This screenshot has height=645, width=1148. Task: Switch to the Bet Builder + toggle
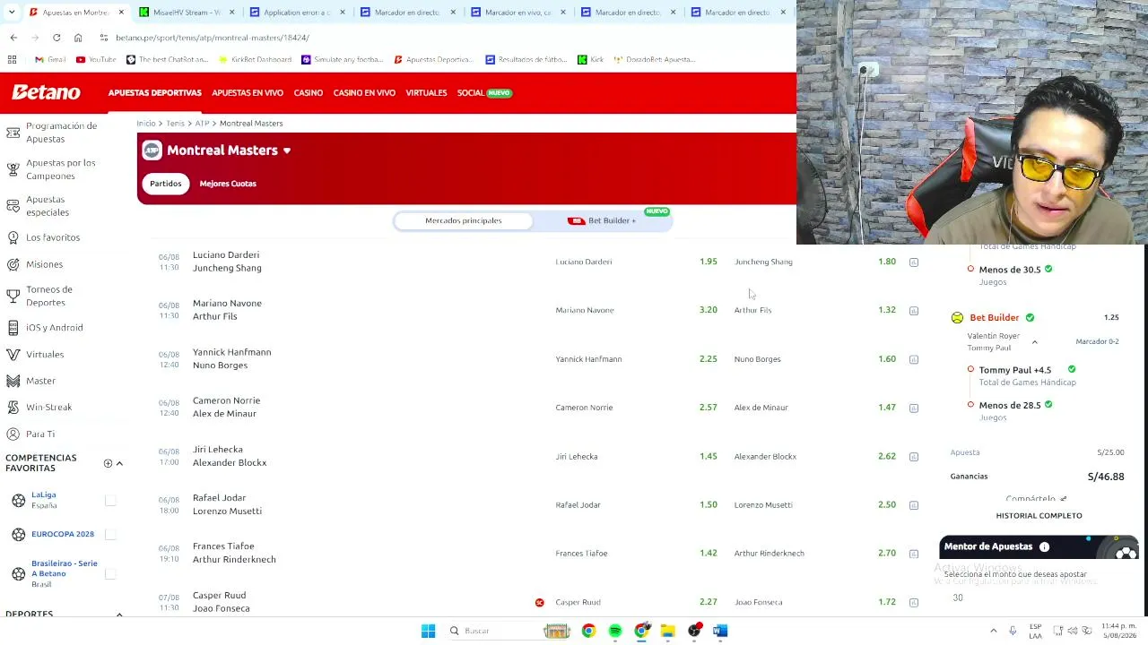pyautogui.click(x=602, y=220)
